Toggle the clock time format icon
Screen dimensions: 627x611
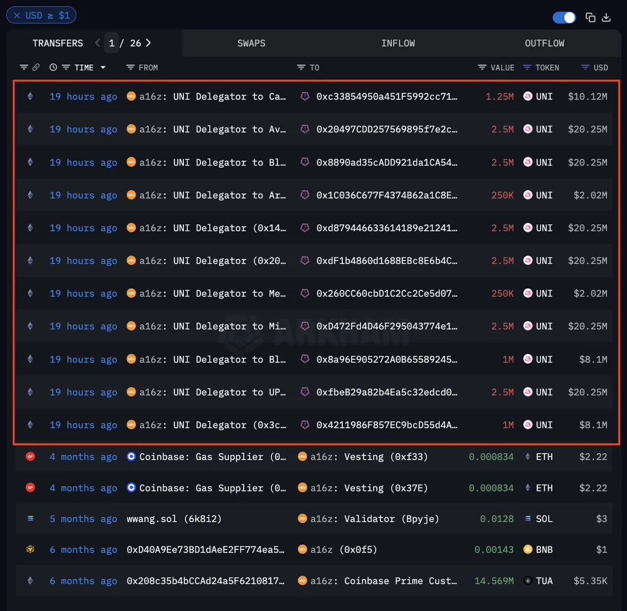pos(53,67)
